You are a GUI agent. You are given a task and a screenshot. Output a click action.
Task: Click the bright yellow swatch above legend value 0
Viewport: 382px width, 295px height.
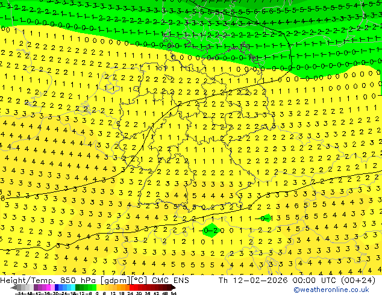tap(99, 287)
